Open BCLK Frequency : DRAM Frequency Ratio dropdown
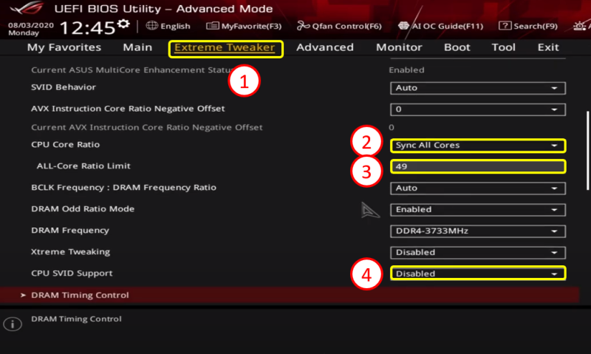 [x=478, y=188]
